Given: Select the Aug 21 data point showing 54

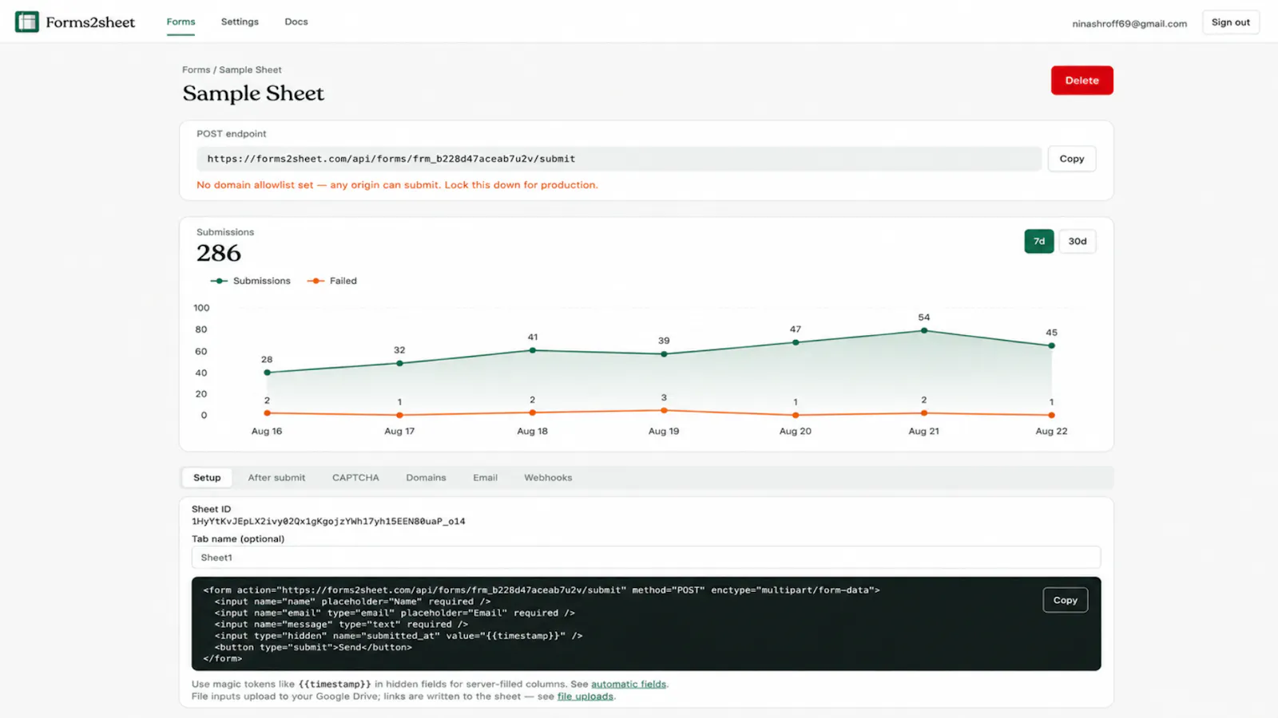Looking at the screenshot, I should (924, 330).
